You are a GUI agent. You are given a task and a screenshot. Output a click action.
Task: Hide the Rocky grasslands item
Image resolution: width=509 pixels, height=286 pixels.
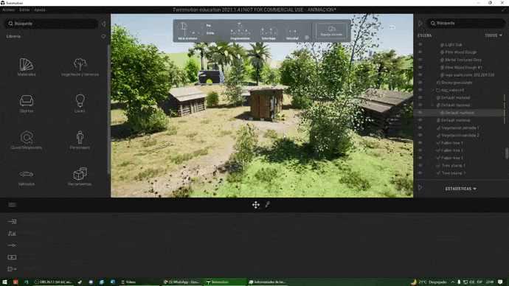coord(420,83)
